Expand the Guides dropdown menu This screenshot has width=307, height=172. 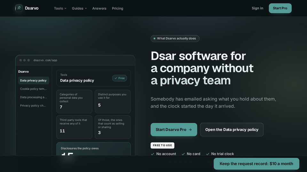pos(79,8)
